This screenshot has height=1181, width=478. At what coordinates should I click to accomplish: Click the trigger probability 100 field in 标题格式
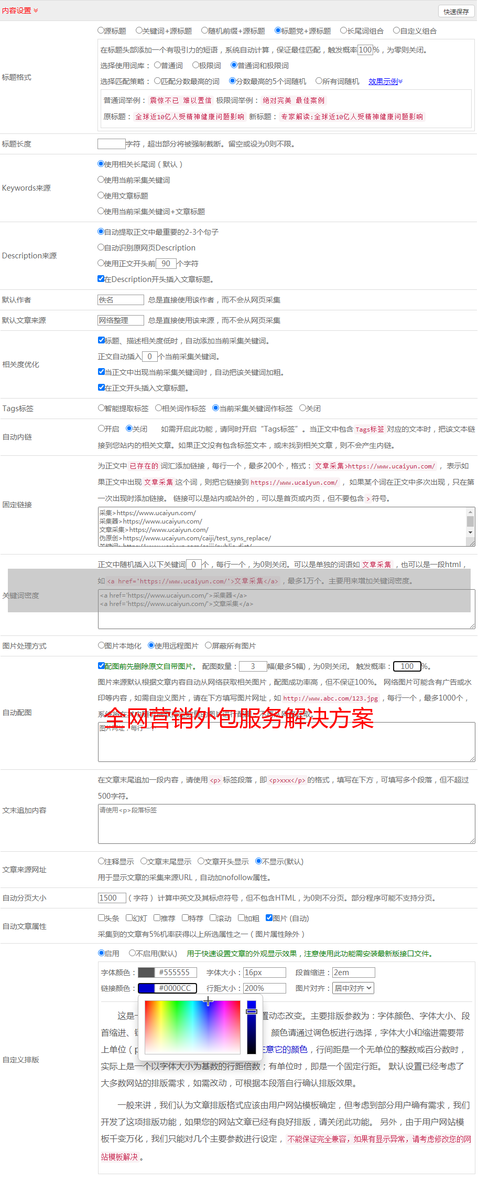pyautogui.click(x=365, y=50)
